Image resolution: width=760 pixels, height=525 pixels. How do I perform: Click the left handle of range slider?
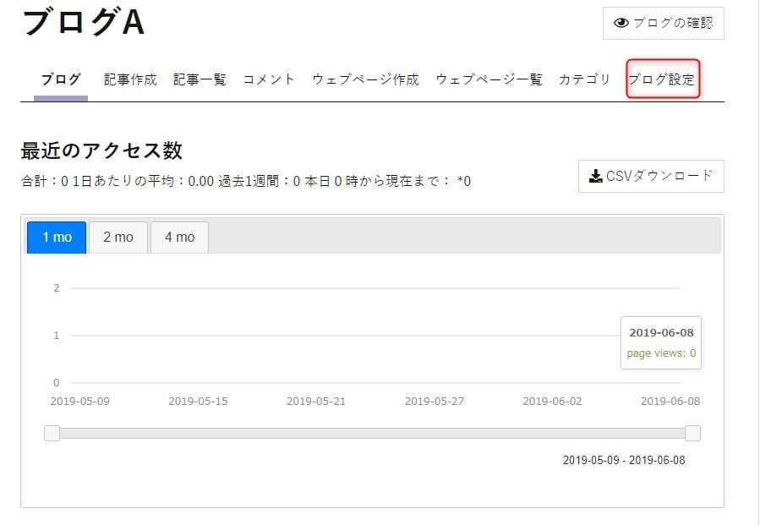click(52, 433)
